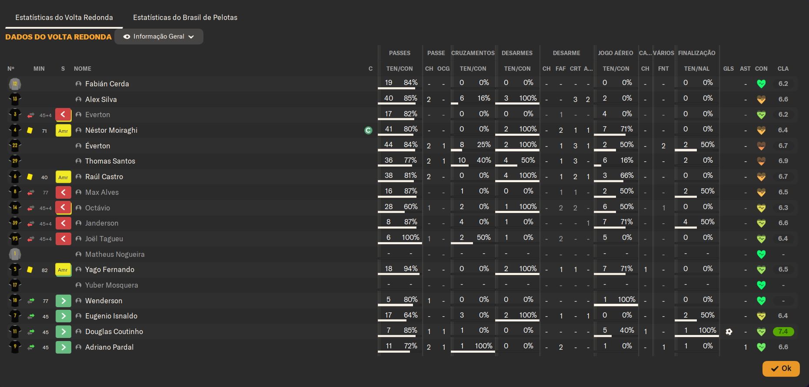Click the goal ball icon for Douglas Coutinho
Screen dimensions: 809x387
click(729, 331)
